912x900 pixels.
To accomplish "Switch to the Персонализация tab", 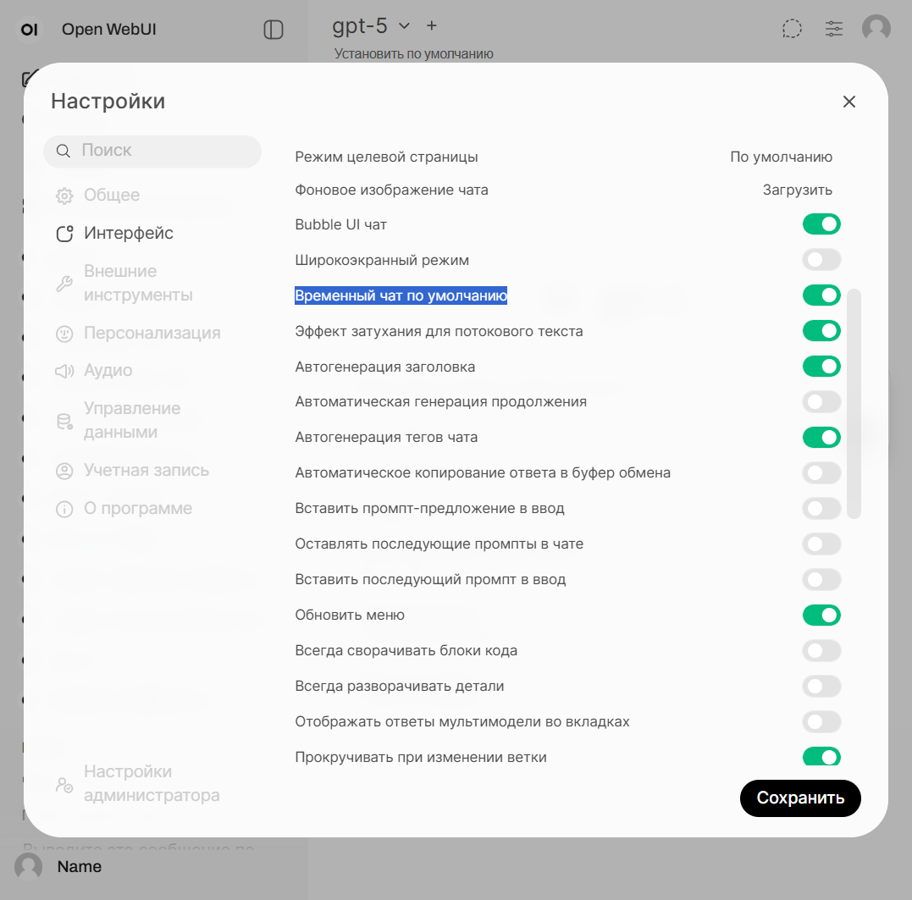I will (138, 334).
